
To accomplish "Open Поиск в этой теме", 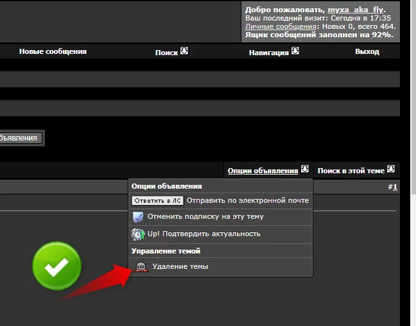I will coord(351,171).
